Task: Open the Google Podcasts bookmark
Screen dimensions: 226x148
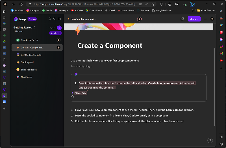Action: [162, 10]
